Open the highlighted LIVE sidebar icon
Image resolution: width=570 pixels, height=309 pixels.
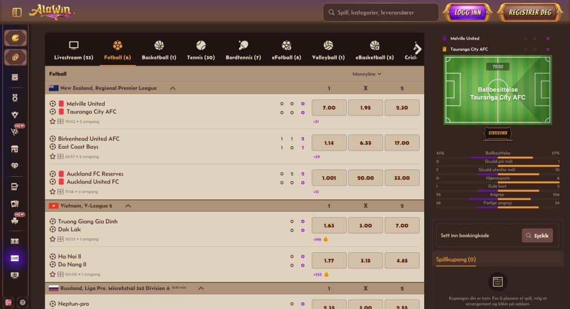click(15, 258)
